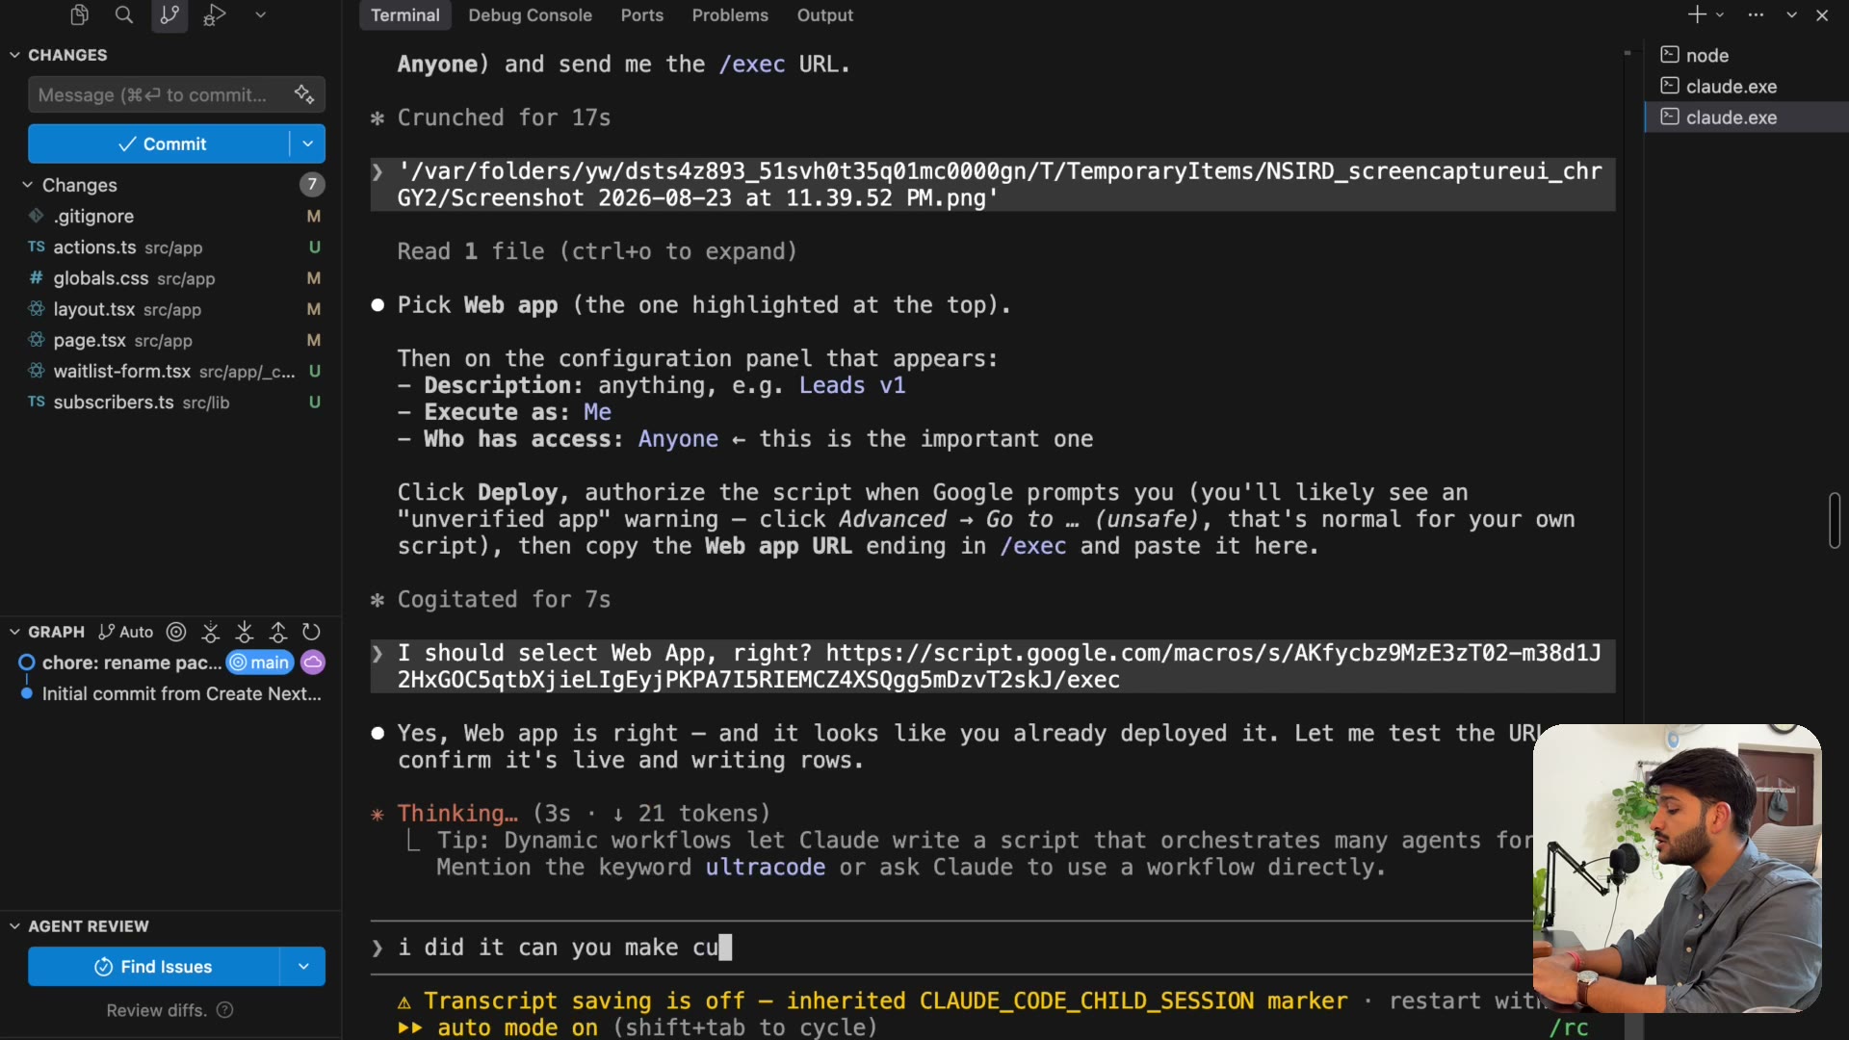Click the 'Crunched for 17s' line
The height and width of the screenshot is (1040, 1849).
[504, 117]
